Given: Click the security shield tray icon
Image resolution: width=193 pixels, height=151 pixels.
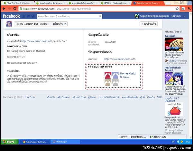Looking at the screenshot, I should pos(182,142).
